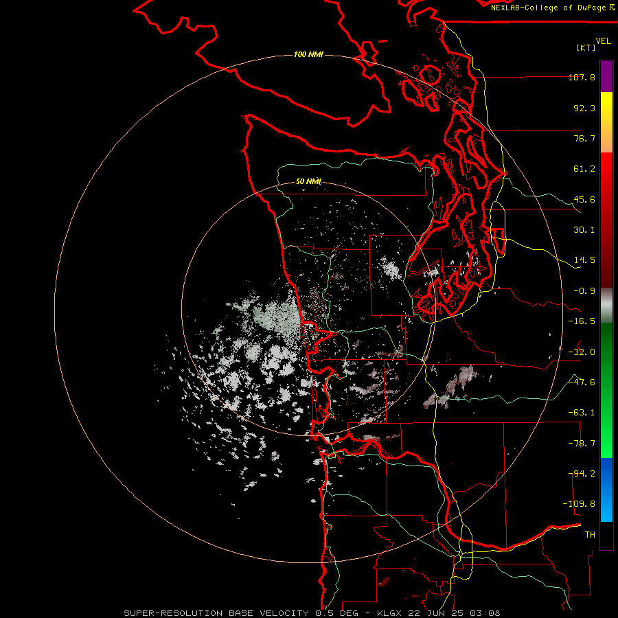Image resolution: width=618 pixels, height=618 pixels.
Task: Click the 107.8 velocity scale value
Action: click(582, 77)
